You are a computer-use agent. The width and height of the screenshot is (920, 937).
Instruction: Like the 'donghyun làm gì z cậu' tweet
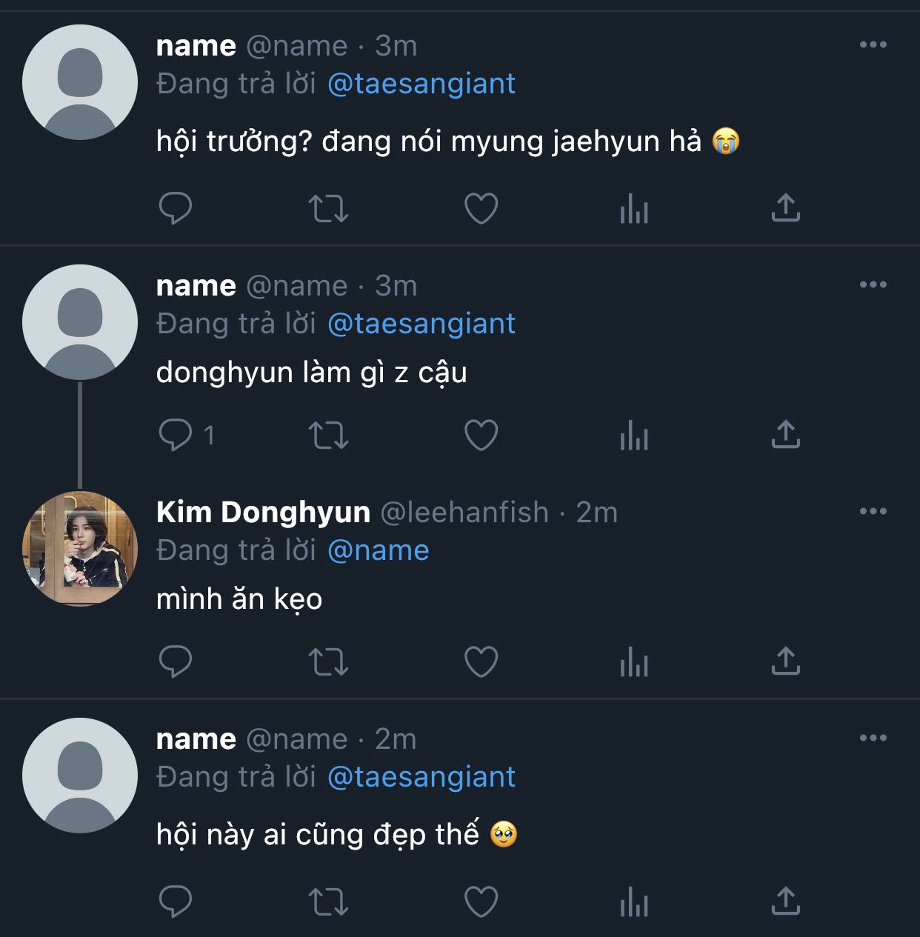click(x=481, y=435)
